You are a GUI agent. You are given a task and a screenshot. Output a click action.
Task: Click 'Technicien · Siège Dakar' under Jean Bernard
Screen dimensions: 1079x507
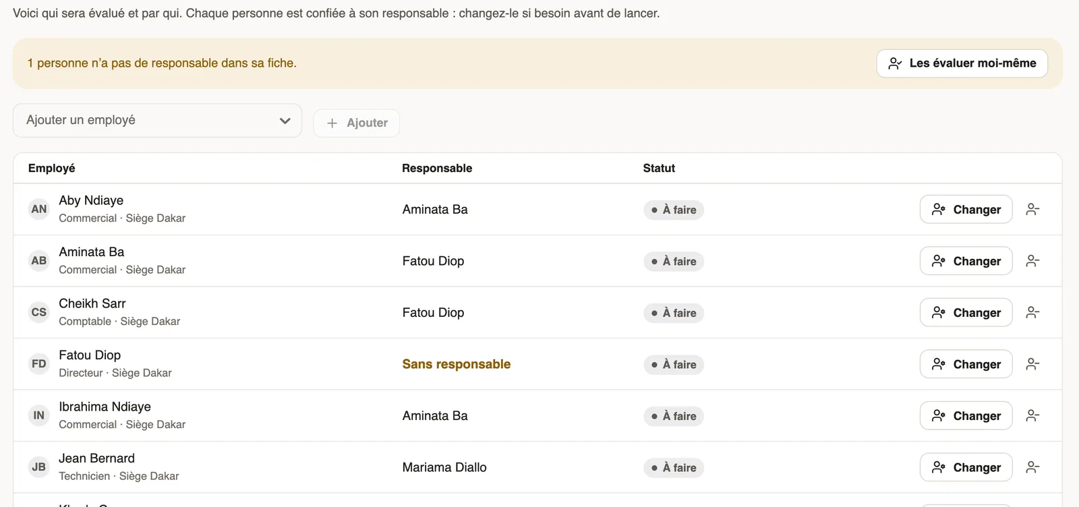[x=119, y=476]
